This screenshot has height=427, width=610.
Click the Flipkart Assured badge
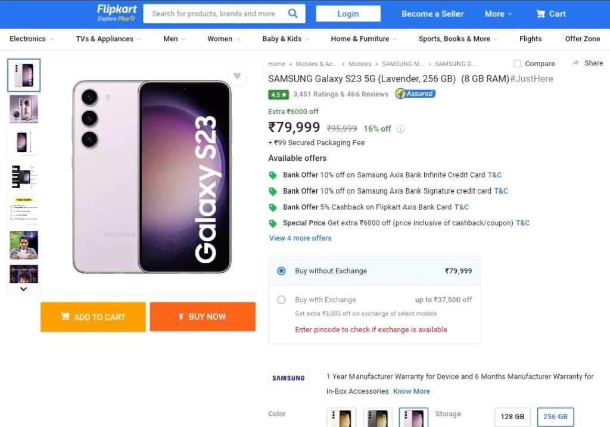point(415,93)
